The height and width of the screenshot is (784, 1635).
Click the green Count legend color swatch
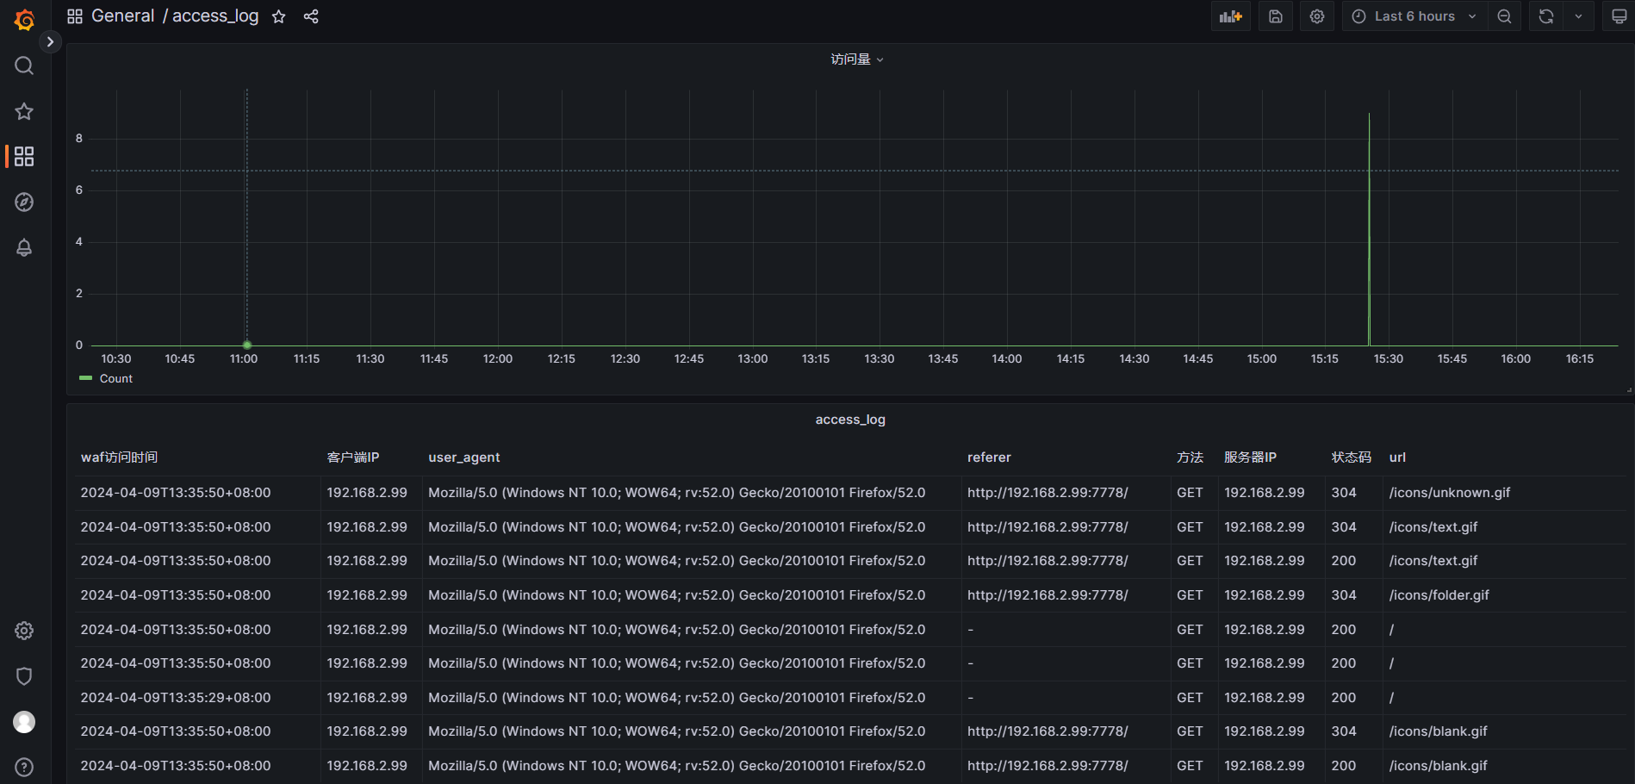(85, 378)
